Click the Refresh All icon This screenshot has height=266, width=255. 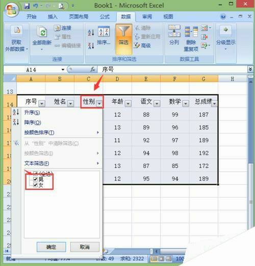pyautogui.click(x=42, y=31)
